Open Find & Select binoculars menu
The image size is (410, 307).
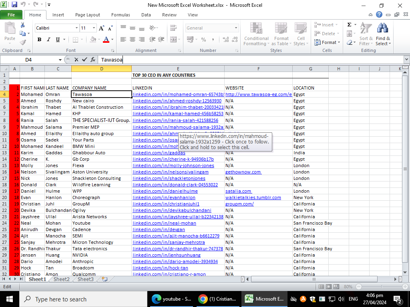click(x=383, y=34)
